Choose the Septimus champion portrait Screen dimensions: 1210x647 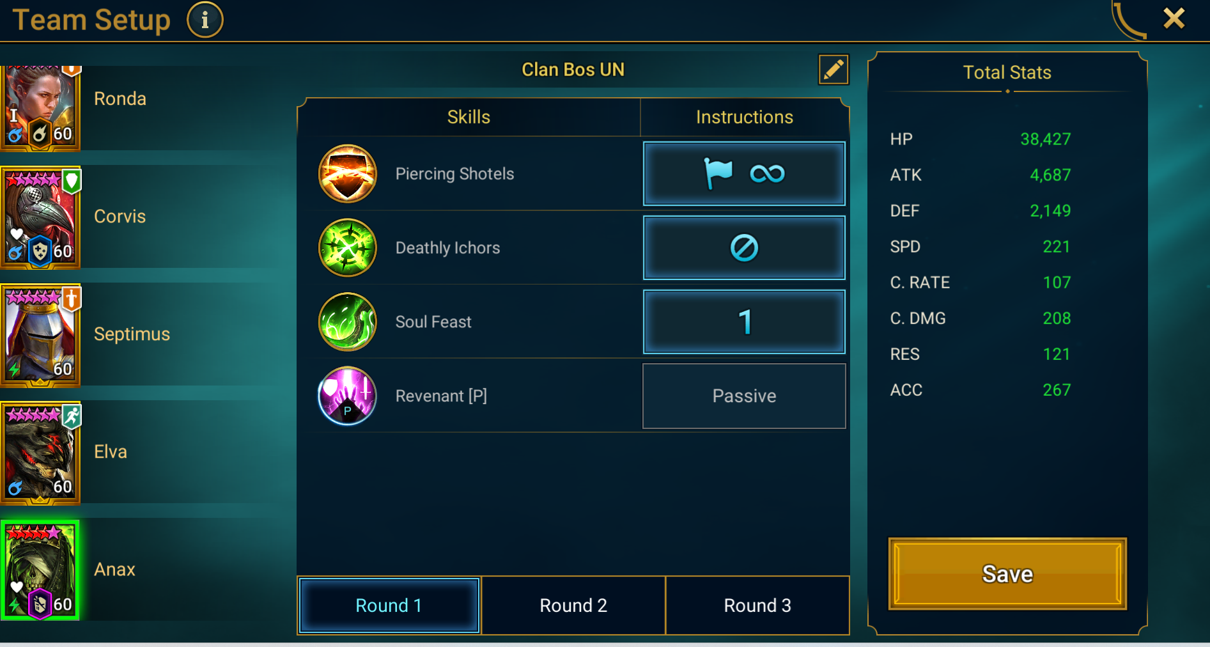tap(40, 336)
